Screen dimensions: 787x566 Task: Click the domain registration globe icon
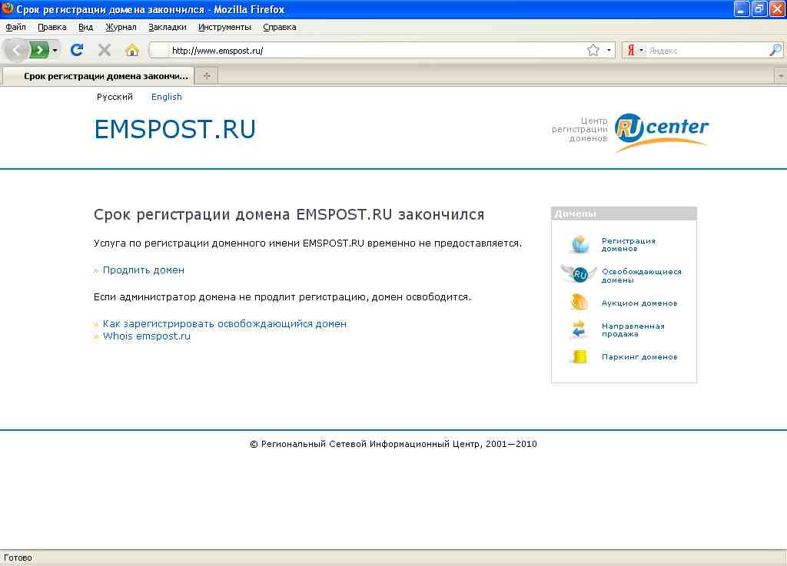tap(579, 245)
